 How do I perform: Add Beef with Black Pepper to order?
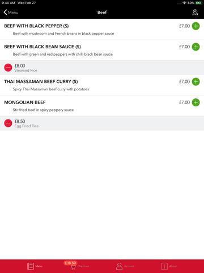click(x=195, y=26)
